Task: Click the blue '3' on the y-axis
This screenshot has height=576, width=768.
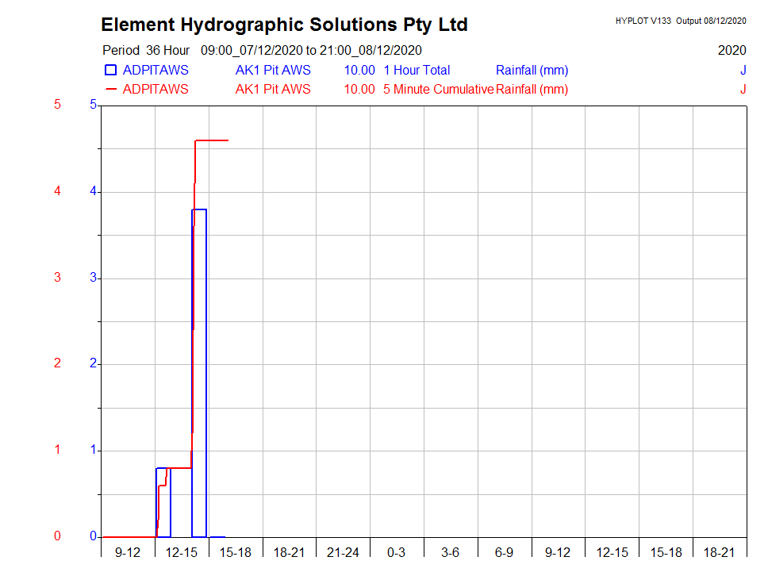Action: 92,278
